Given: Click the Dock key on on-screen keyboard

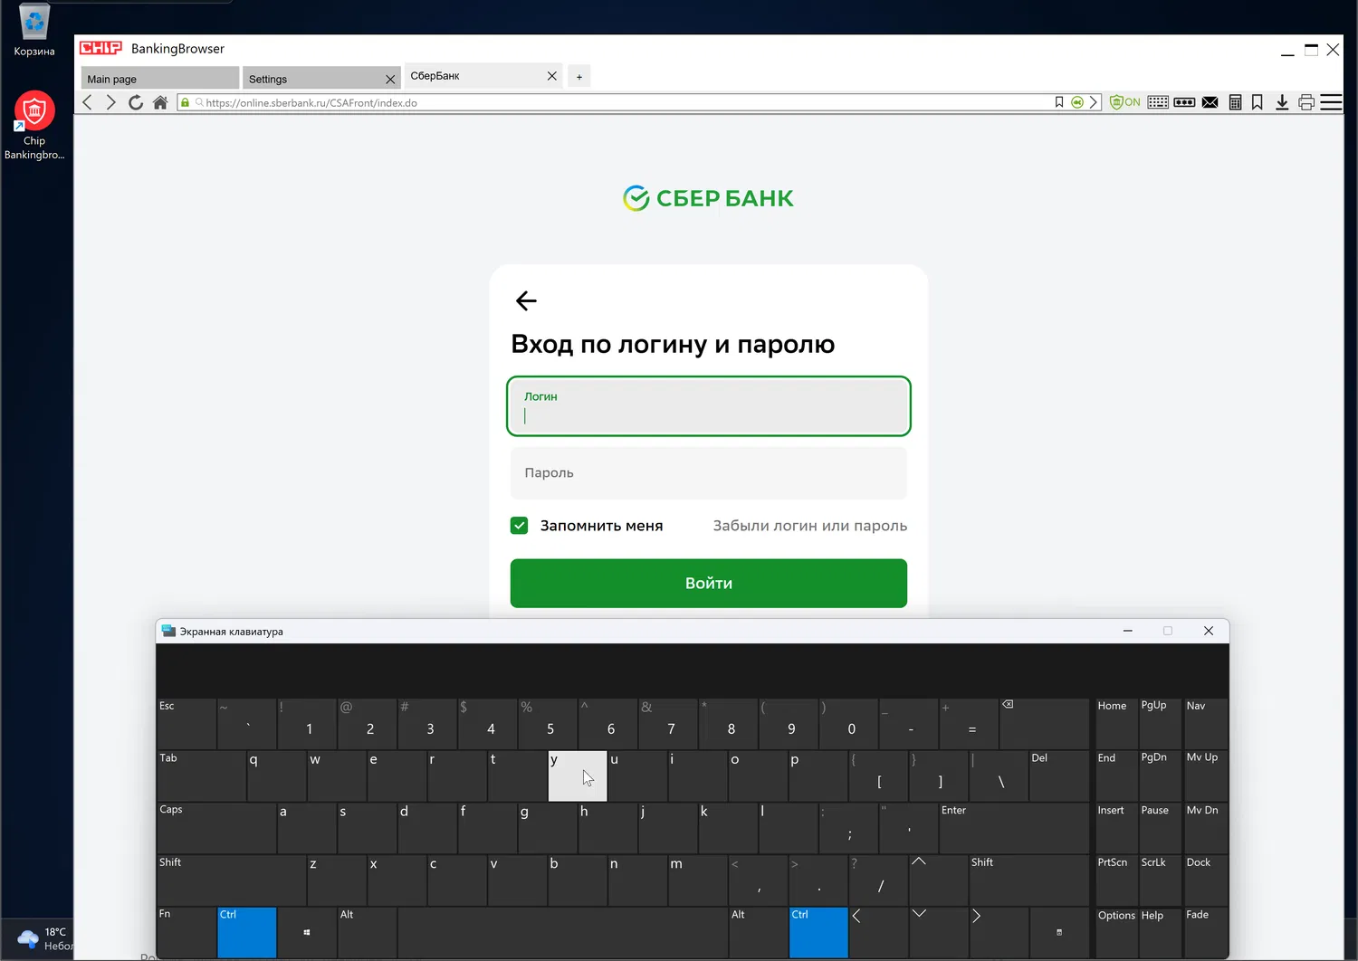Looking at the screenshot, I should pyautogui.click(x=1206, y=880).
